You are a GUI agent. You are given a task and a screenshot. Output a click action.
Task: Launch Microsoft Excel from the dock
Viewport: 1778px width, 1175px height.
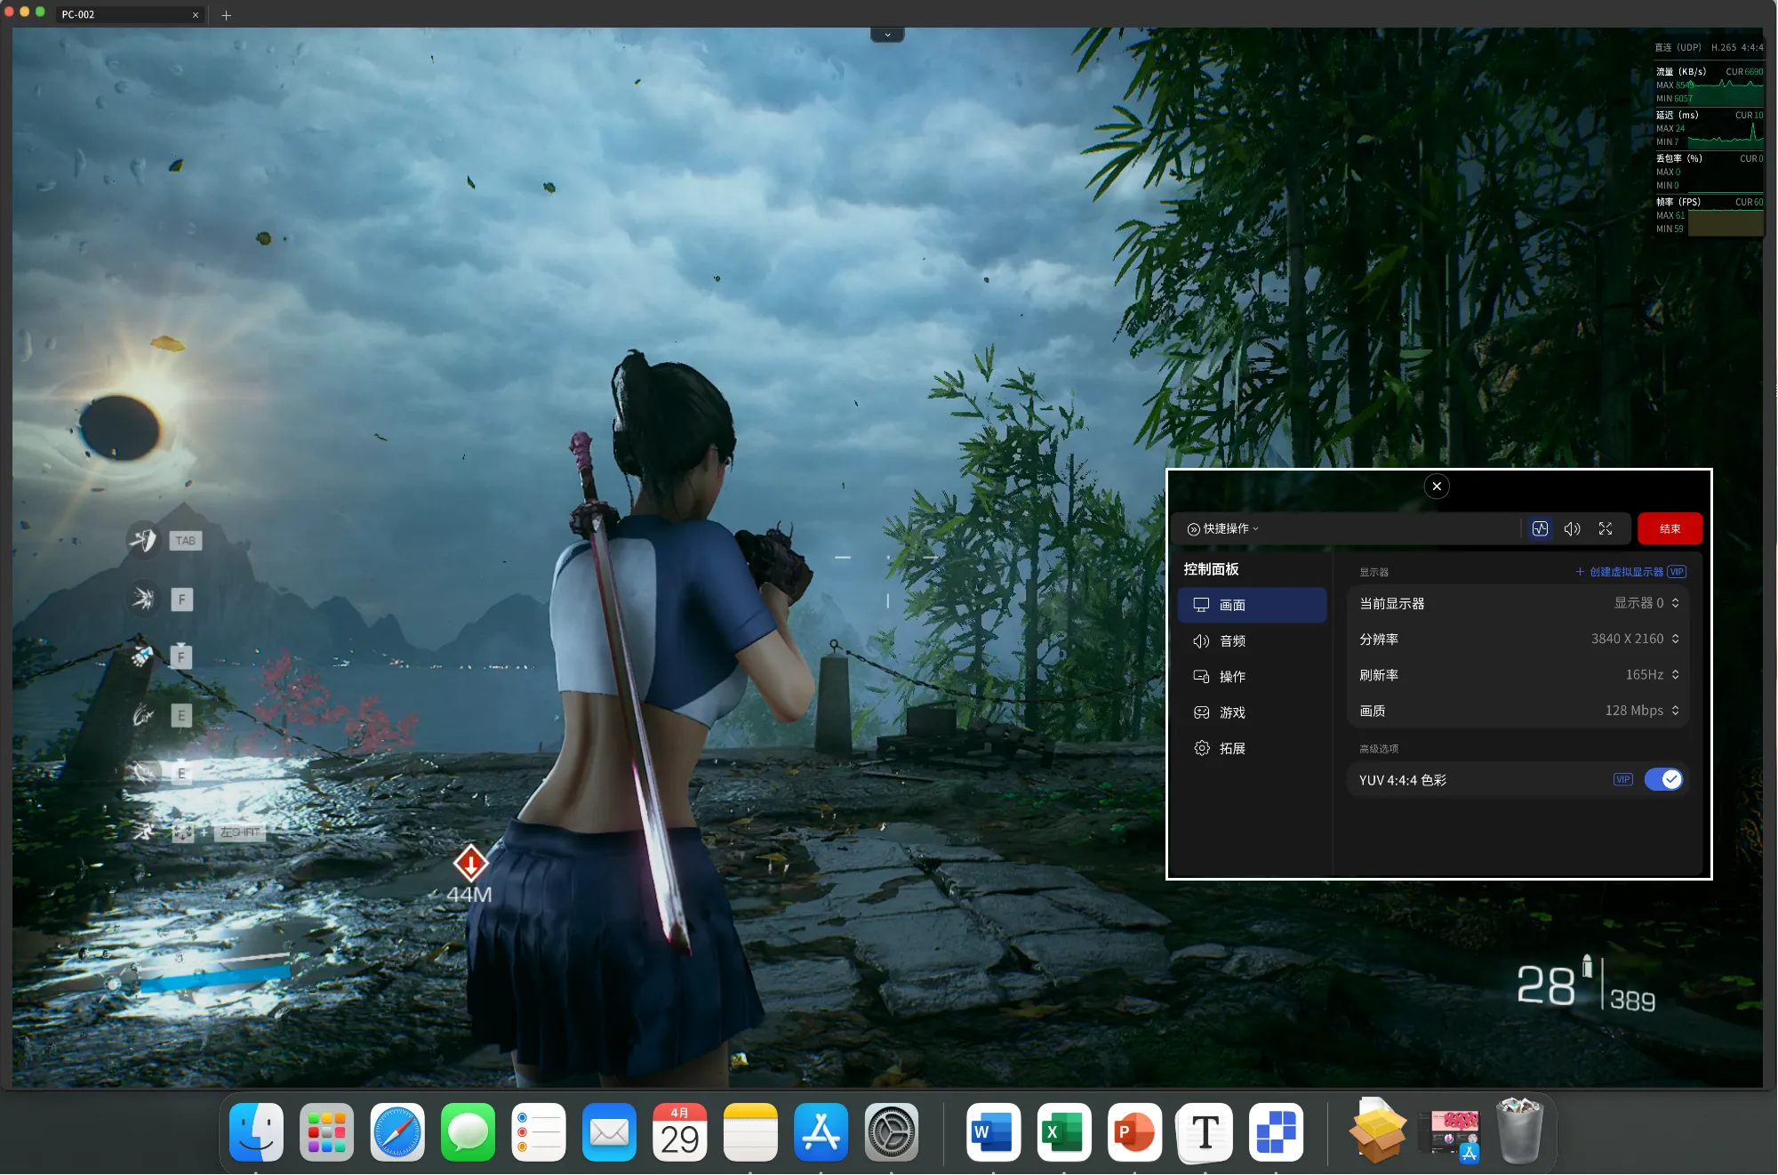pos(1064,1132)
